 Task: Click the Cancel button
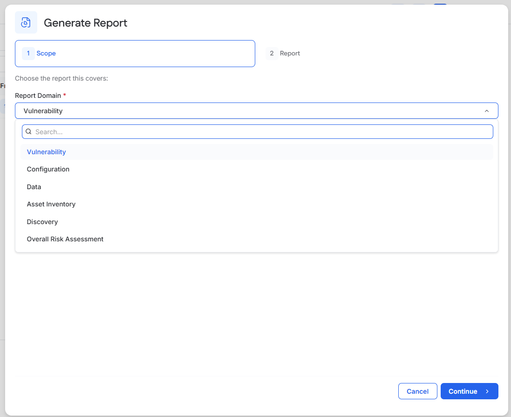[x=417, y=391]
